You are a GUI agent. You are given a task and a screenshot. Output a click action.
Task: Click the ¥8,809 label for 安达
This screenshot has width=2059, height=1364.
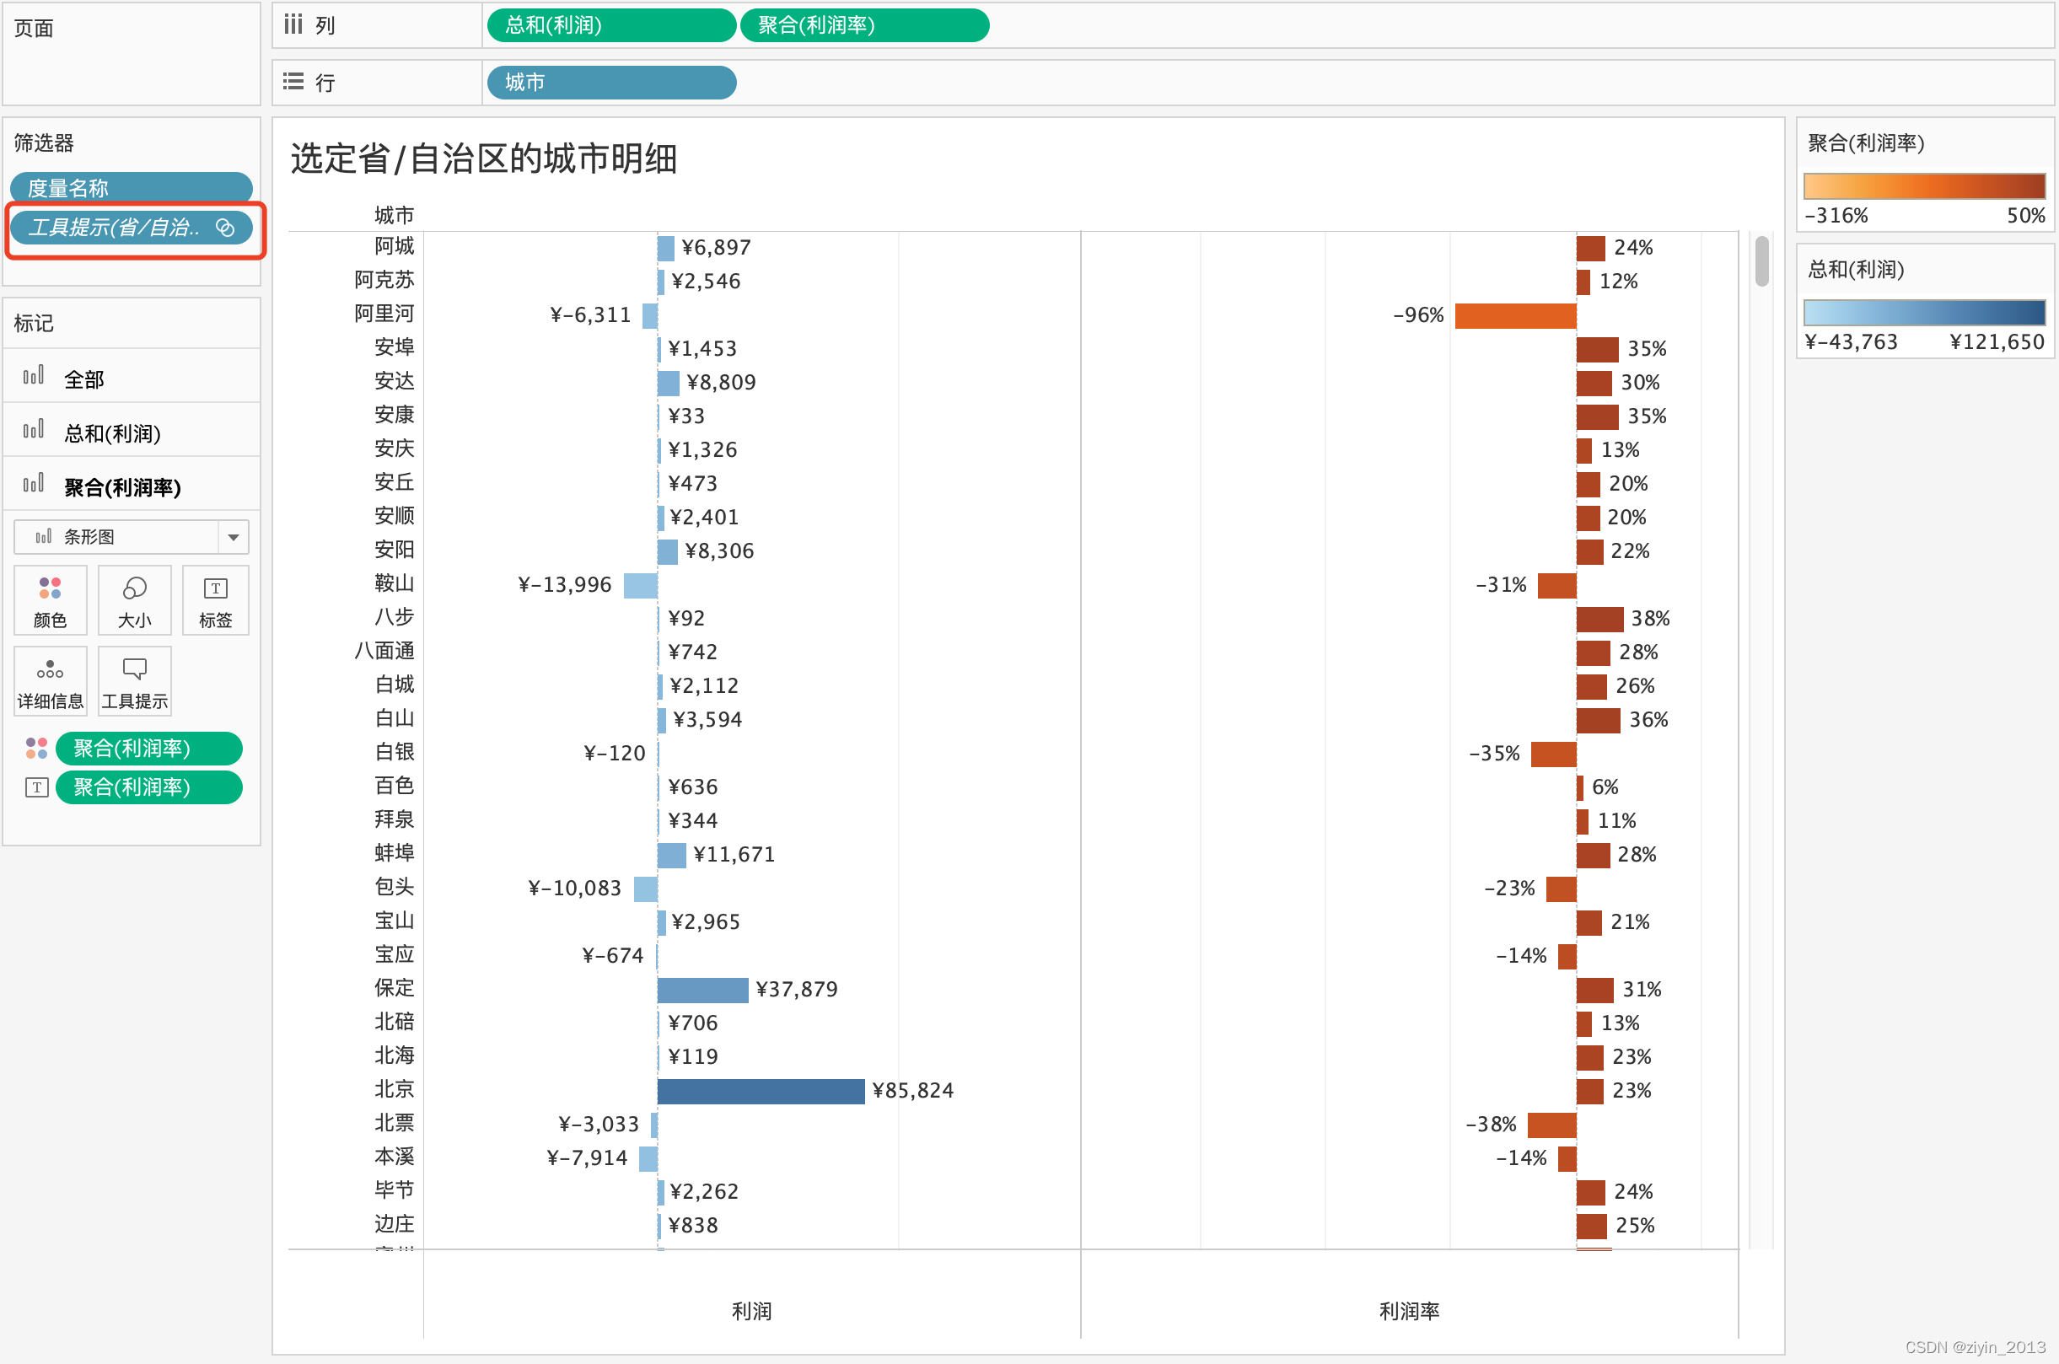721,383
